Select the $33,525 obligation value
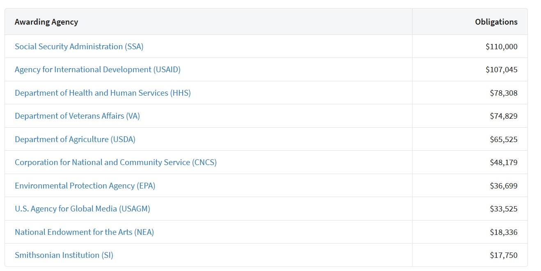541x271 pixels. 504,209
